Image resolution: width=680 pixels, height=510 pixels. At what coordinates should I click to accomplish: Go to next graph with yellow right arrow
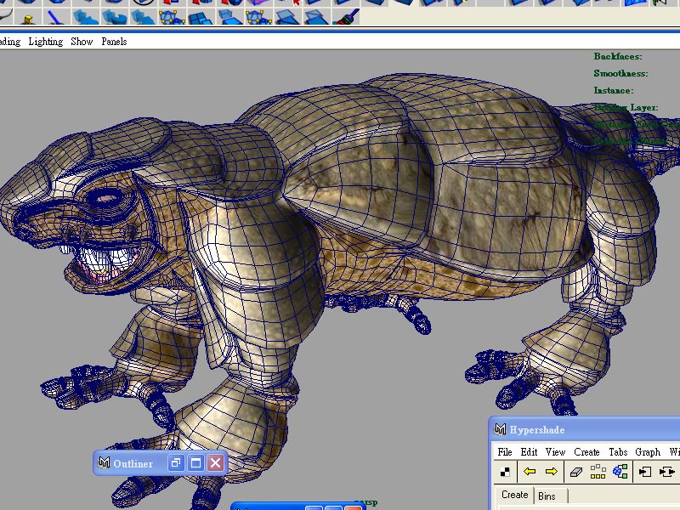click(x=551, y=472)
